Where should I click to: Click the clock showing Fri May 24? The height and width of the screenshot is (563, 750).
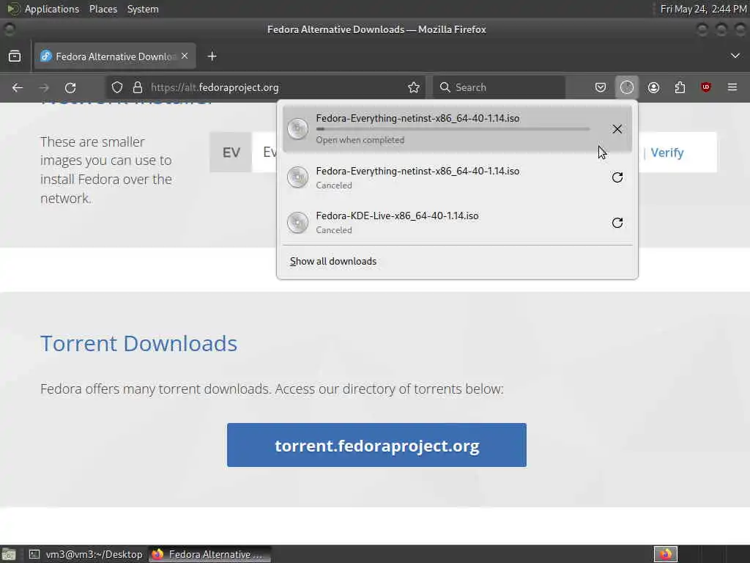pos(704,9)
